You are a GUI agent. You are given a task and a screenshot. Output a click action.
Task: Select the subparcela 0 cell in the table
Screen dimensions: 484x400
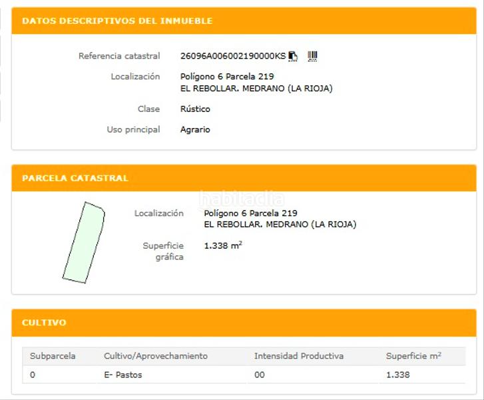click(33, 375)
